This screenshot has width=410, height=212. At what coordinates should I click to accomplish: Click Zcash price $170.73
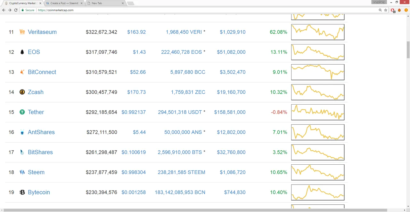(x=136, y=92)
